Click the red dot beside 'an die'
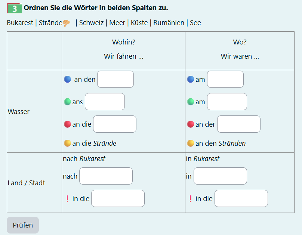Screen dimensions: 302x235 67,124
